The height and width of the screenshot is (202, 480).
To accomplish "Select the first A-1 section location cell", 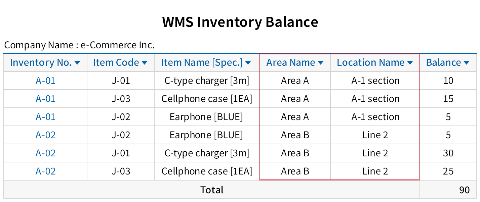I will (x=375, y=81).
